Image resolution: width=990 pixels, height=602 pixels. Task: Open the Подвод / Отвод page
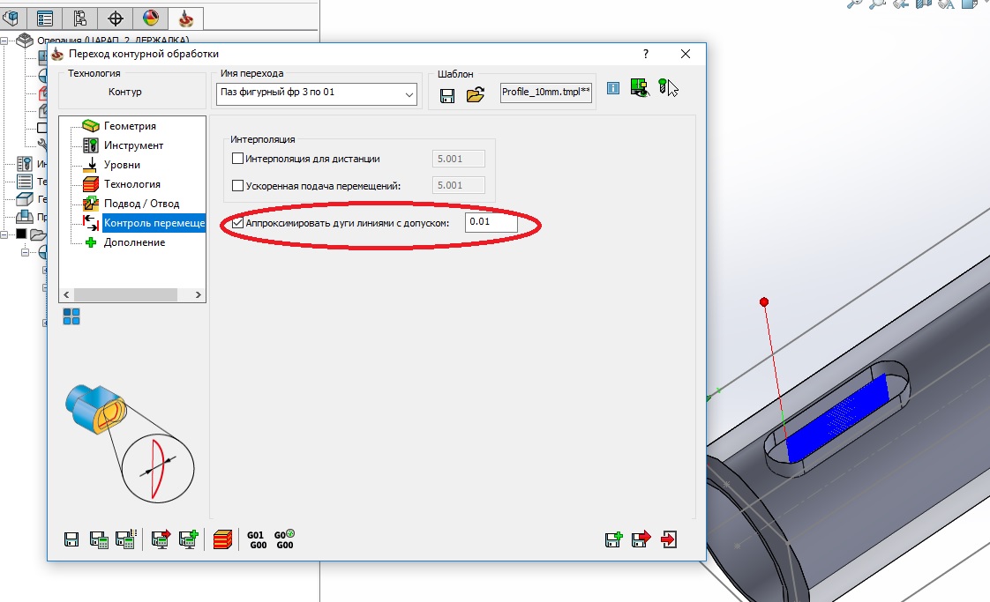(x=141, y=204)
